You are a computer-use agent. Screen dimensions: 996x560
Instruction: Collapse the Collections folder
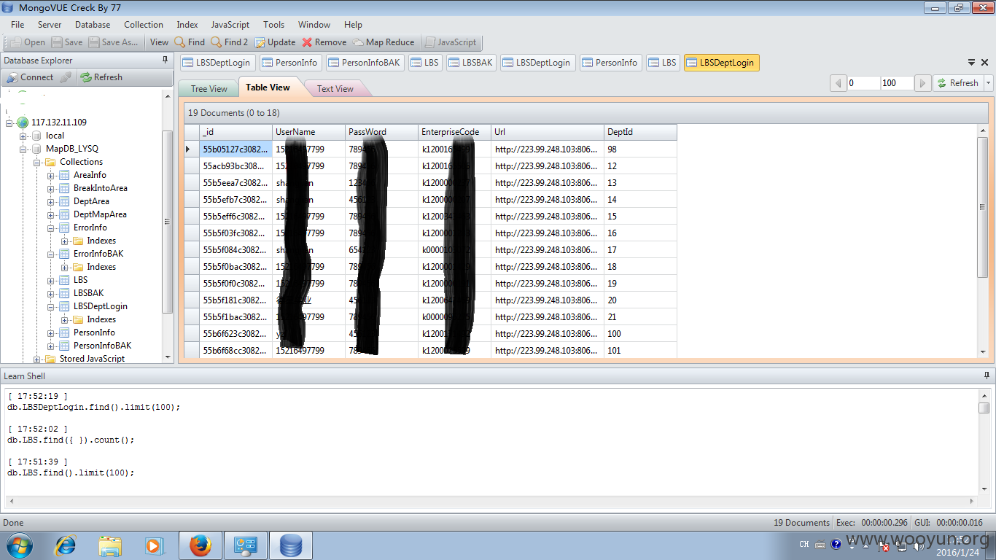click(37, 162)
